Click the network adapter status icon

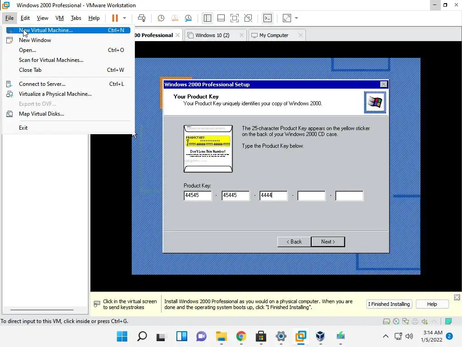click(x=406, y=321)
